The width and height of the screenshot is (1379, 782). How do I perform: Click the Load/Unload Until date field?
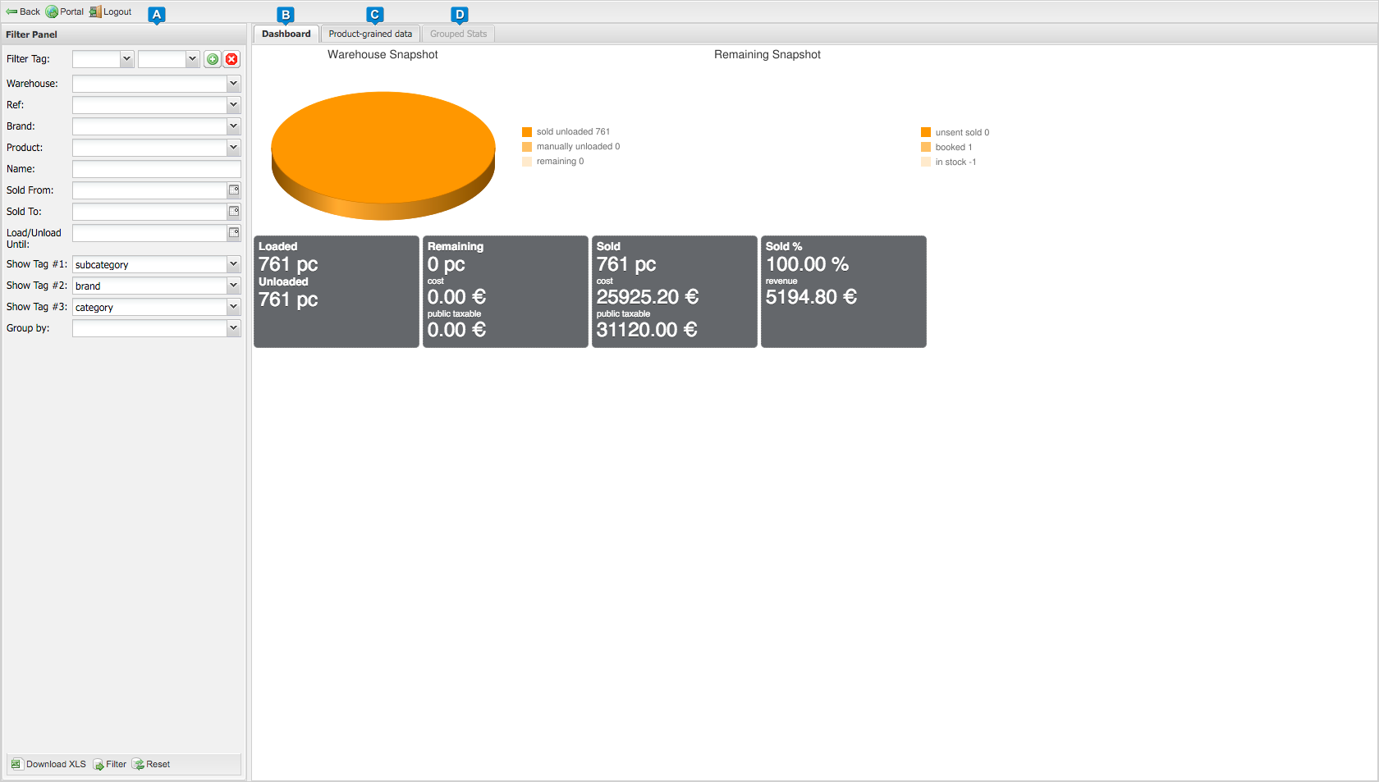(x=149, y=233)
